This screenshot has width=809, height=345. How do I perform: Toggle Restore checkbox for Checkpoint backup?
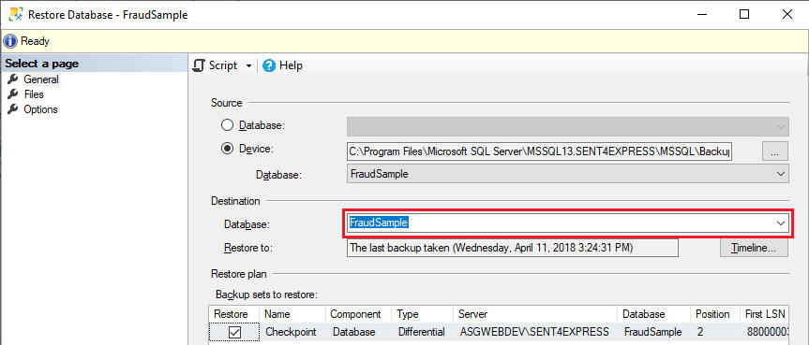coord(234,333)
